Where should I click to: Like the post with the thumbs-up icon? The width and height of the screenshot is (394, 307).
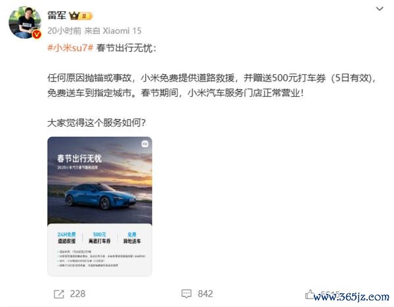pyautogui.click(x=310, y=294)
